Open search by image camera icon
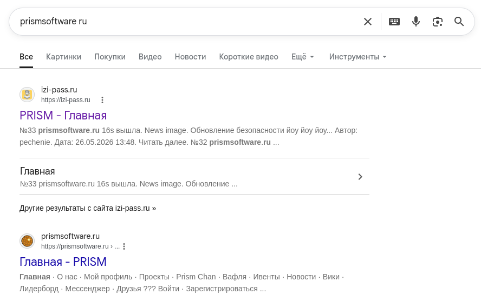The height and width of the screenshot is (301, 481). pos(438,22)
